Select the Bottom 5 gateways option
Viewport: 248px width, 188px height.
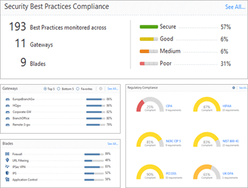click(x=65, y=89)
